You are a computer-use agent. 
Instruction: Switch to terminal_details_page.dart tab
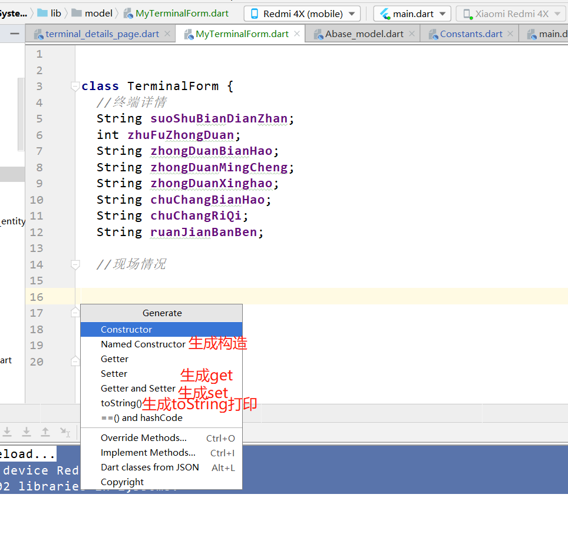(102, 34)
